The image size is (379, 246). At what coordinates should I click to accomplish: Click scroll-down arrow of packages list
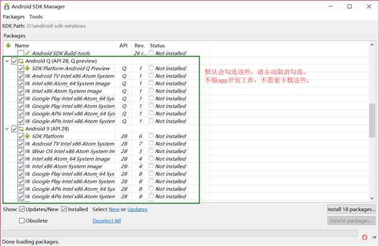coord(372,198)
